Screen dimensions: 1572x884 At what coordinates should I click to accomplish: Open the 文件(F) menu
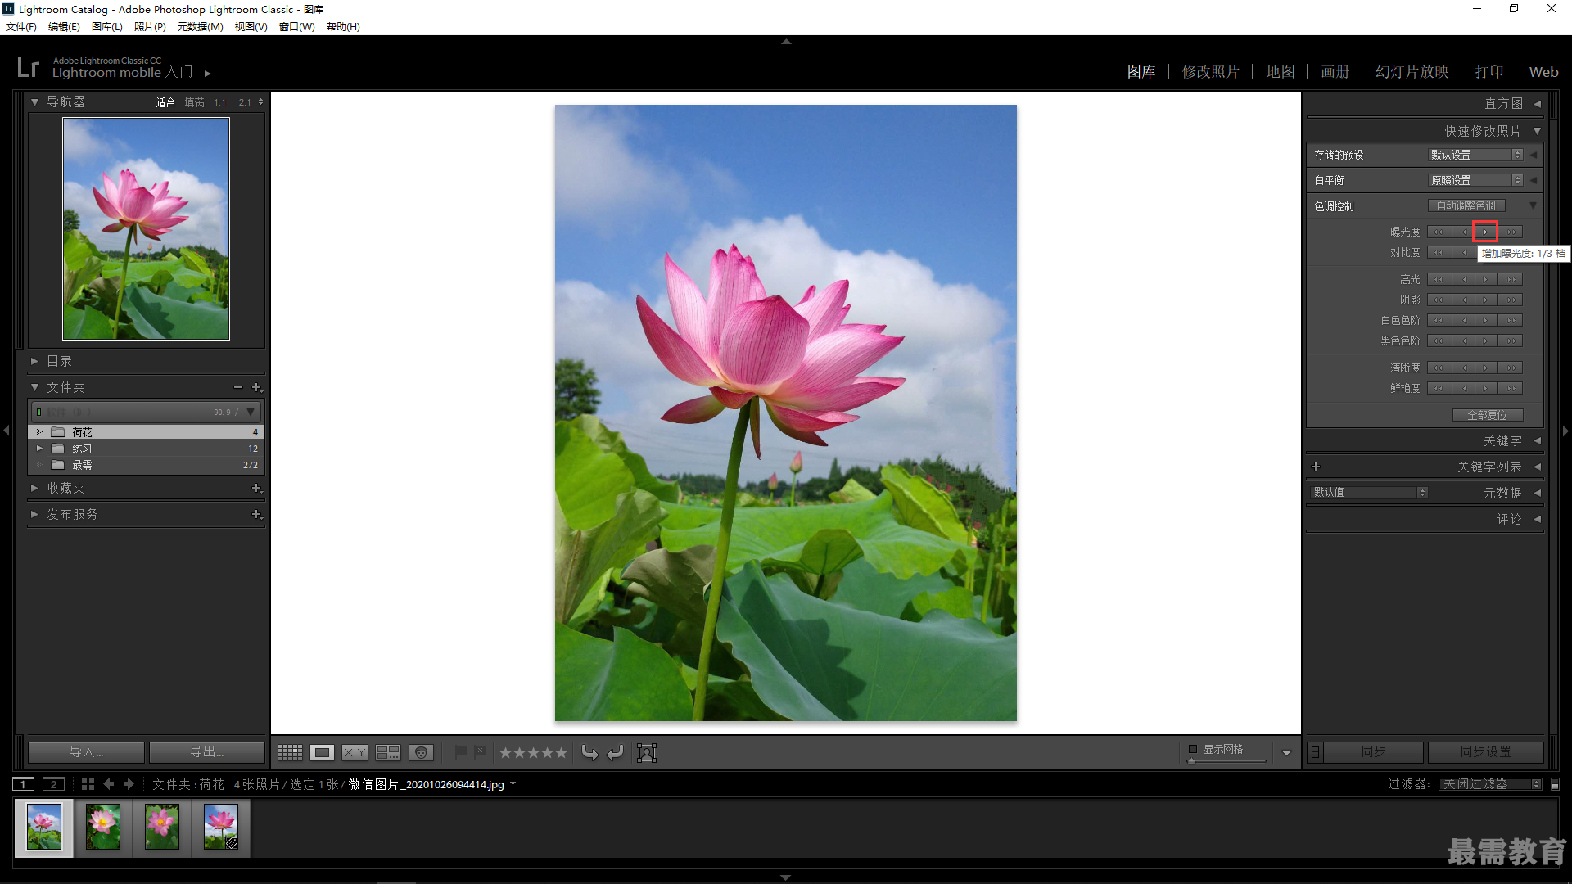(21, 26)
